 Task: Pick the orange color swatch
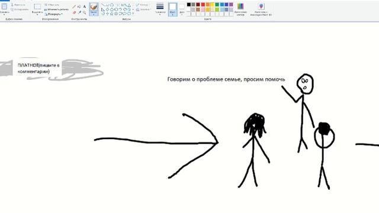[208, 5]
